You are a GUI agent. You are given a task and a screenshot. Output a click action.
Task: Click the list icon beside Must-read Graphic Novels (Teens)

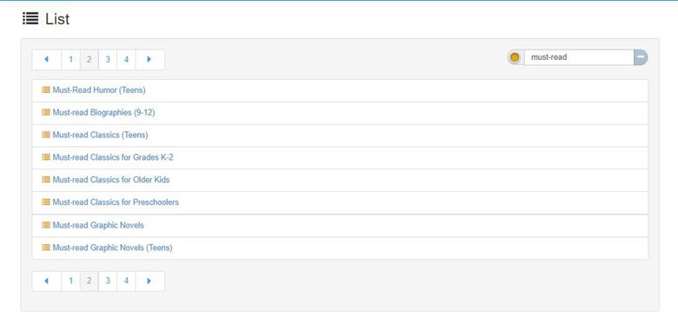[46, 248]
